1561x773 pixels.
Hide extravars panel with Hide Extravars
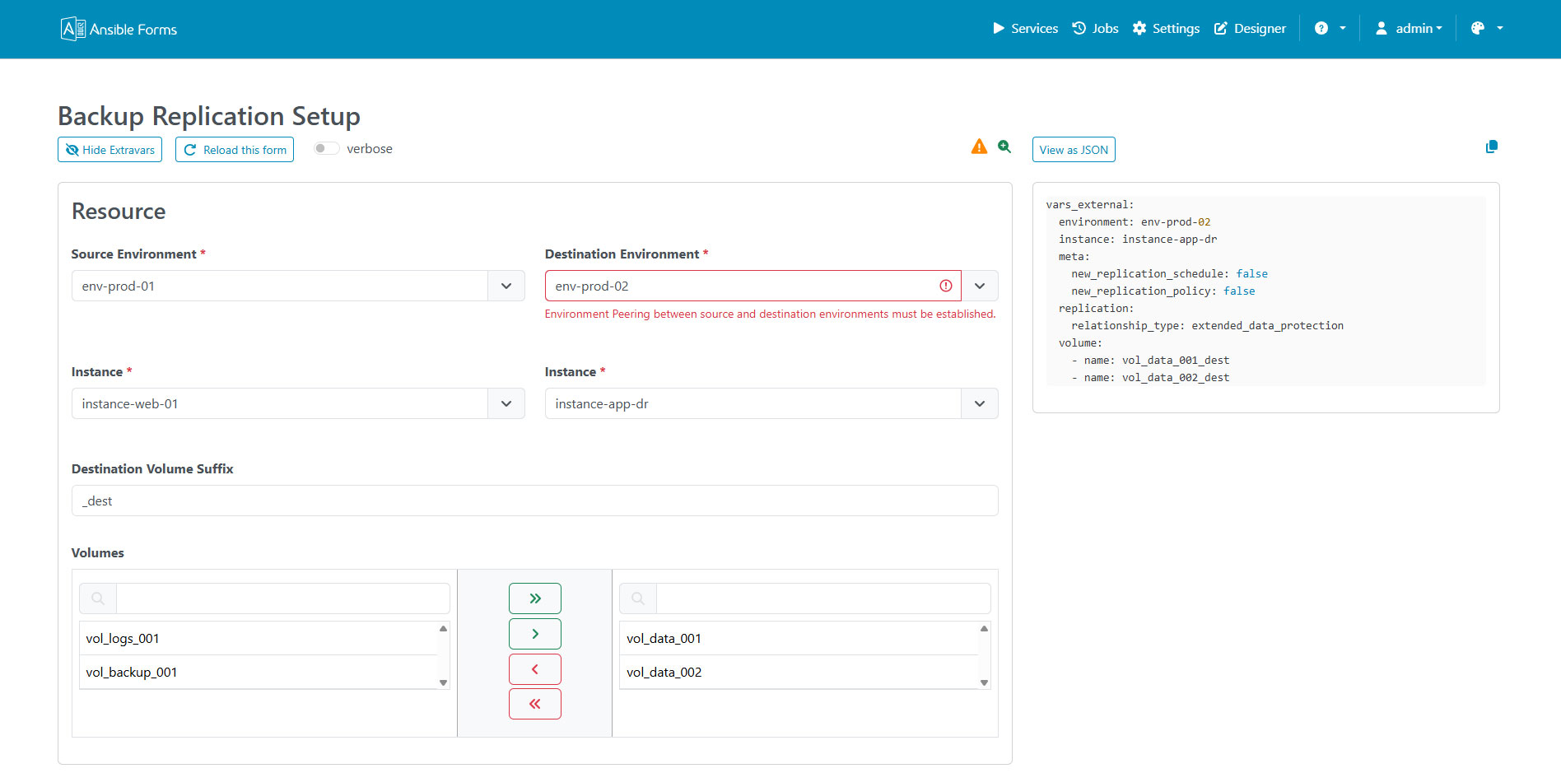click(x=110, y=150)
